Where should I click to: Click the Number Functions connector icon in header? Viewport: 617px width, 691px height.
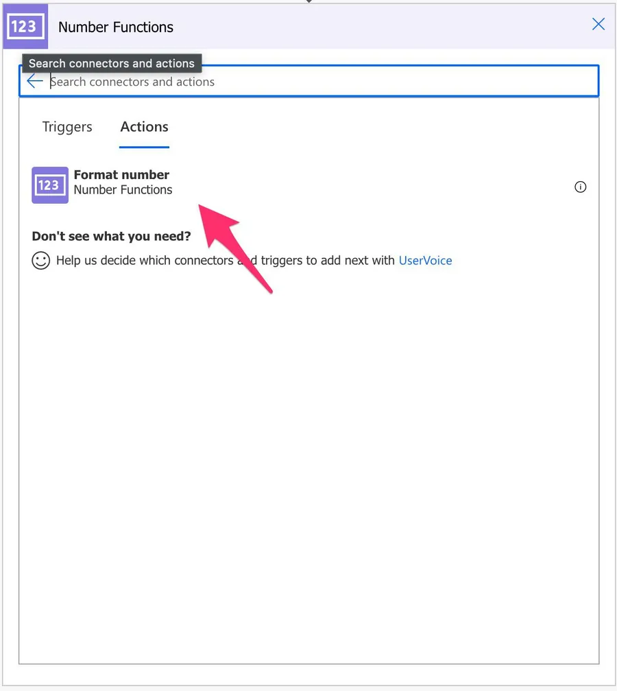coord(25,27)
